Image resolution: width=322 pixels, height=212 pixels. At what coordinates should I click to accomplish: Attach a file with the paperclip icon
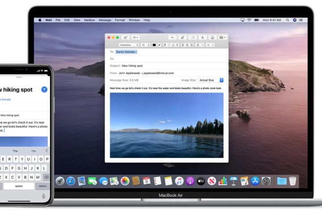click(x=182, y=37)
